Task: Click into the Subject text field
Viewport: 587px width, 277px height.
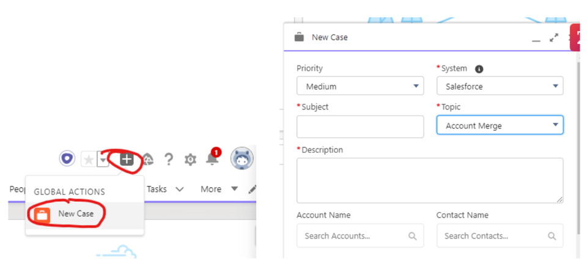Action: click(360, 127)
